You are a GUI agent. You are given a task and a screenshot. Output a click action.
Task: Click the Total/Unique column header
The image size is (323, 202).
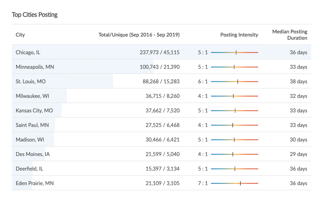[x=139, y=35]
